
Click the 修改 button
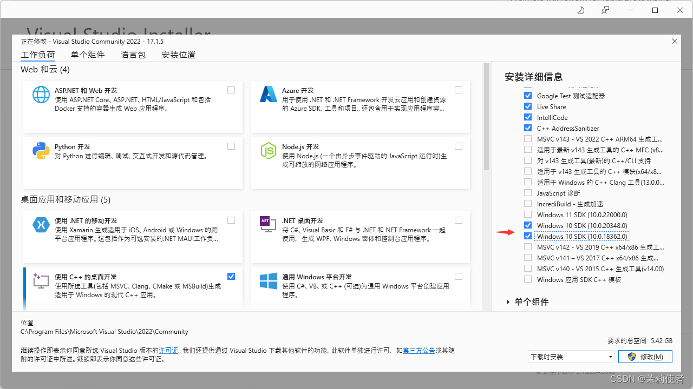[x=646, y=357]
